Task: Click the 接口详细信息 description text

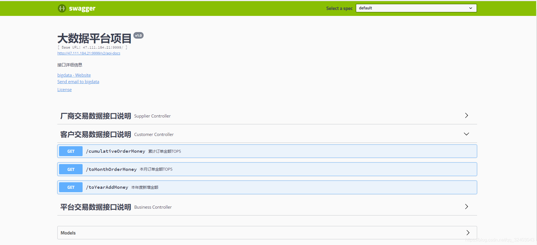Action: [x=70, y=65]
